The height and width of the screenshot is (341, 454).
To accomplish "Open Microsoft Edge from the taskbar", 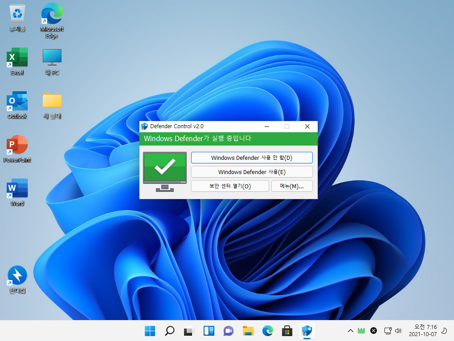I will (x=267, y=331).
